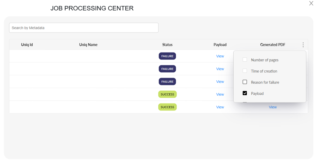View payload of the first failure row

tap(220, 56)
